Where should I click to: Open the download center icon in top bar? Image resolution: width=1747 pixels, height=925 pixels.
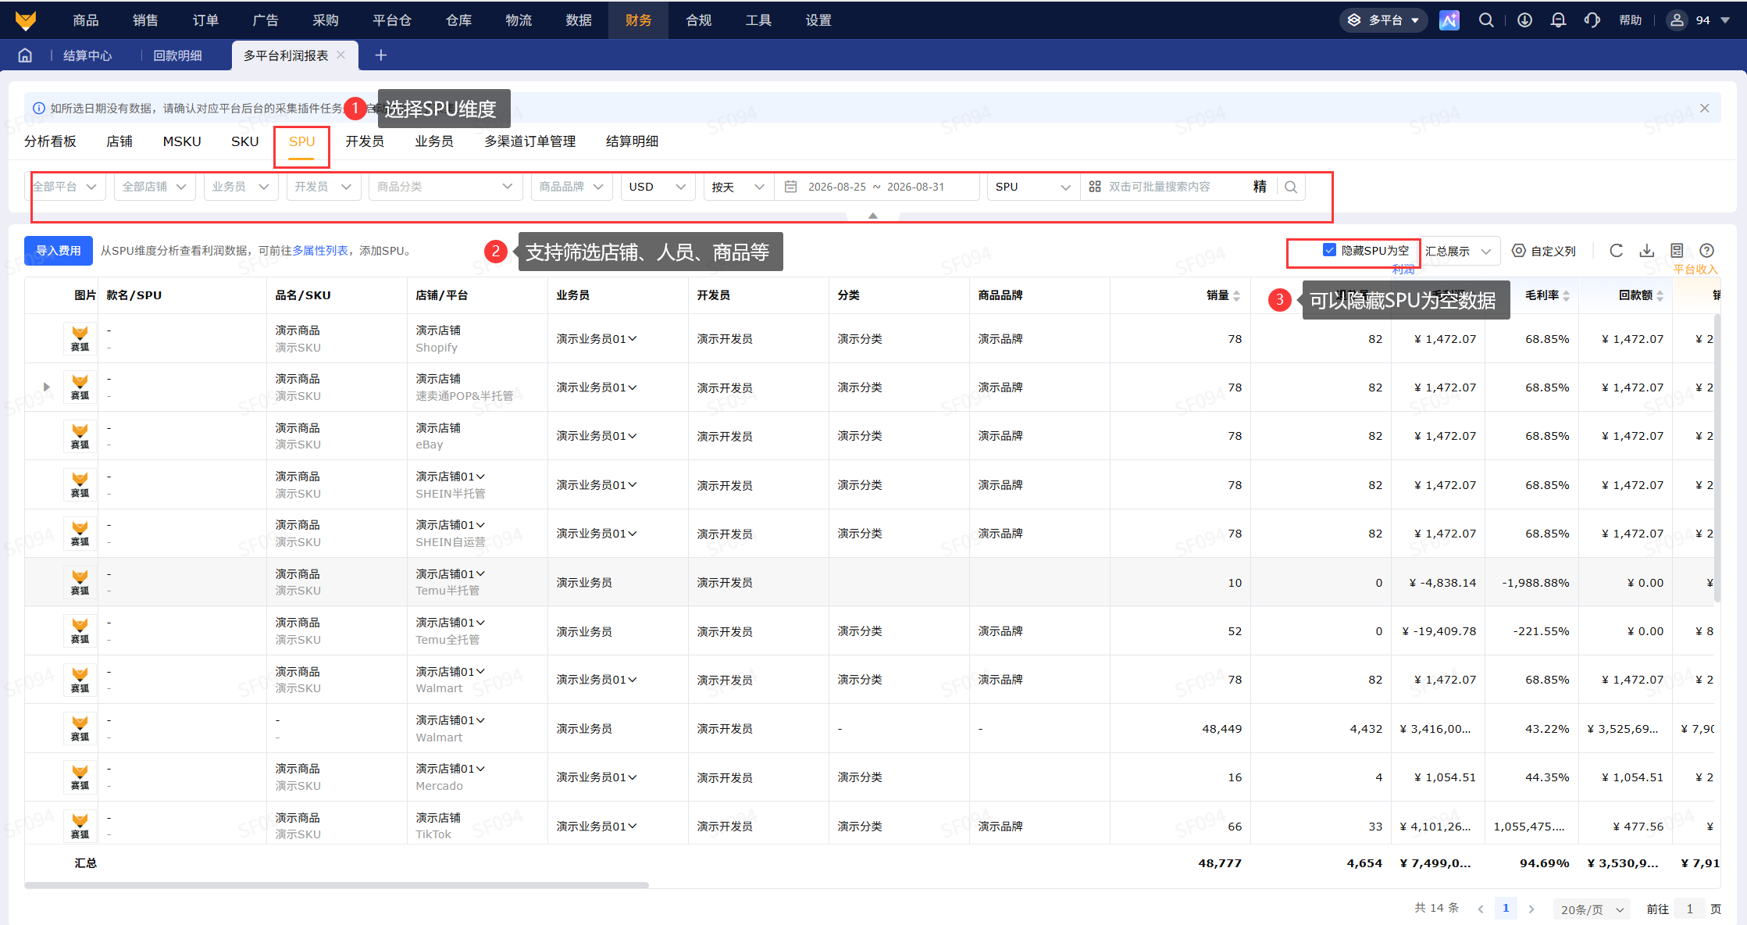pyautogui.click(x=1524, y=20)
